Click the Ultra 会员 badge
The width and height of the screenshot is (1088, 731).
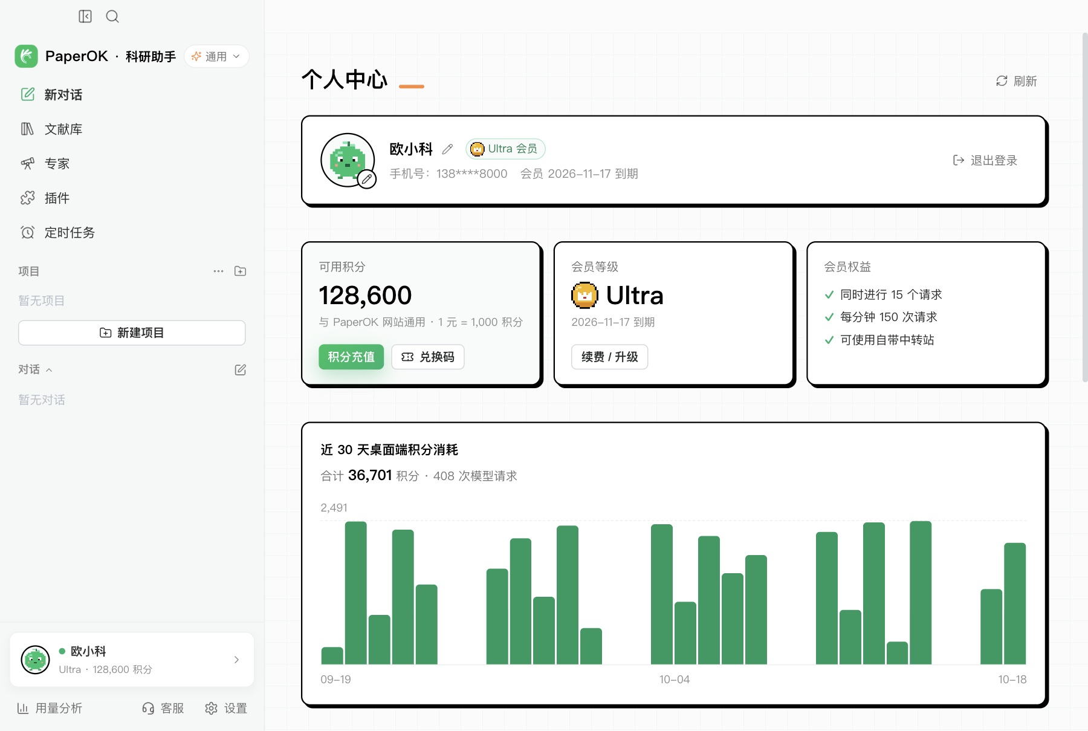(x=505, y=149)
